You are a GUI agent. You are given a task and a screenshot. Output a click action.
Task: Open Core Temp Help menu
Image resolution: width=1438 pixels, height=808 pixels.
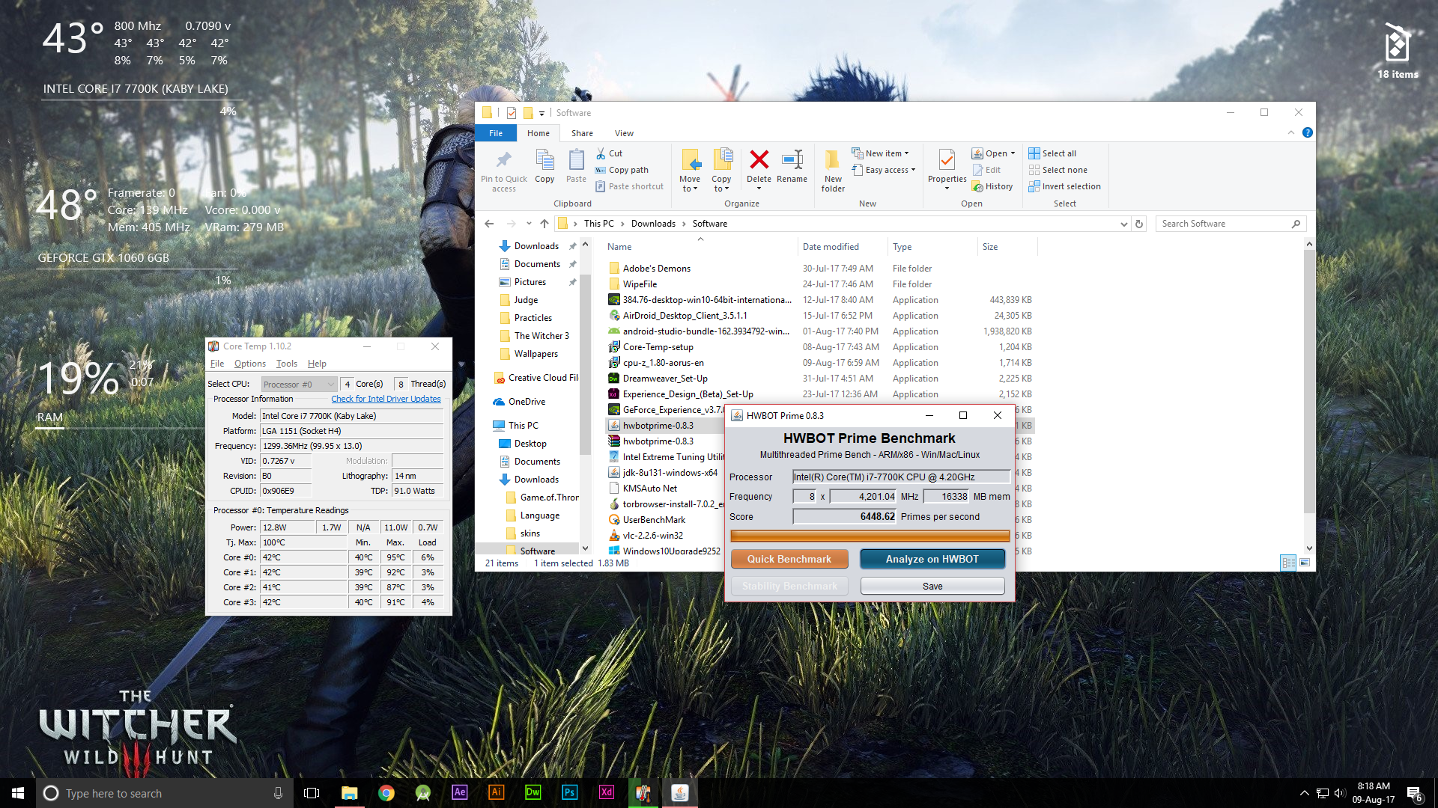click(317, 364)
